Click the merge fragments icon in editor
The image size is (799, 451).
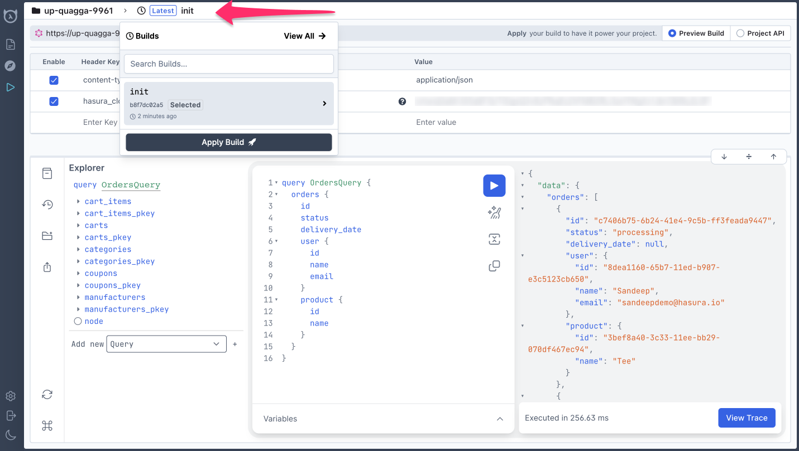[x=494, y=239]
